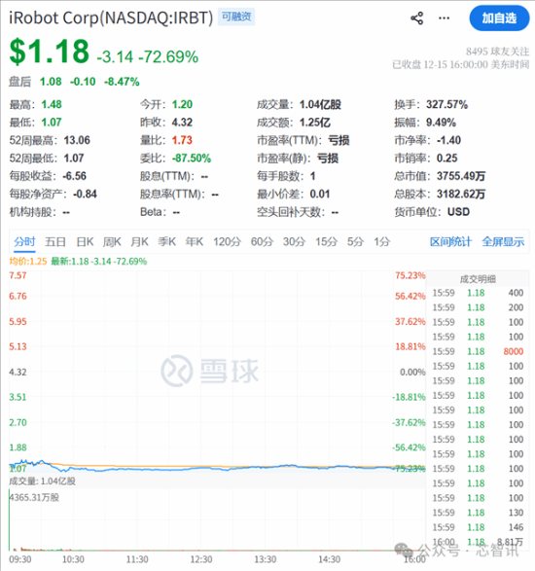Open the three-dot more options menu

[444, 18]
